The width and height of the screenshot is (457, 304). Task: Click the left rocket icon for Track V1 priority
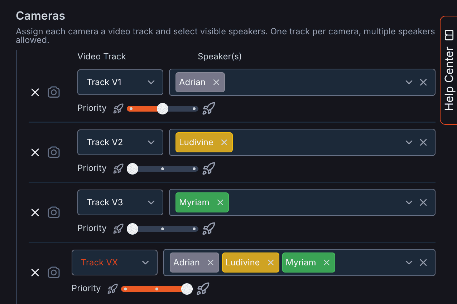[x=118, y=108]
